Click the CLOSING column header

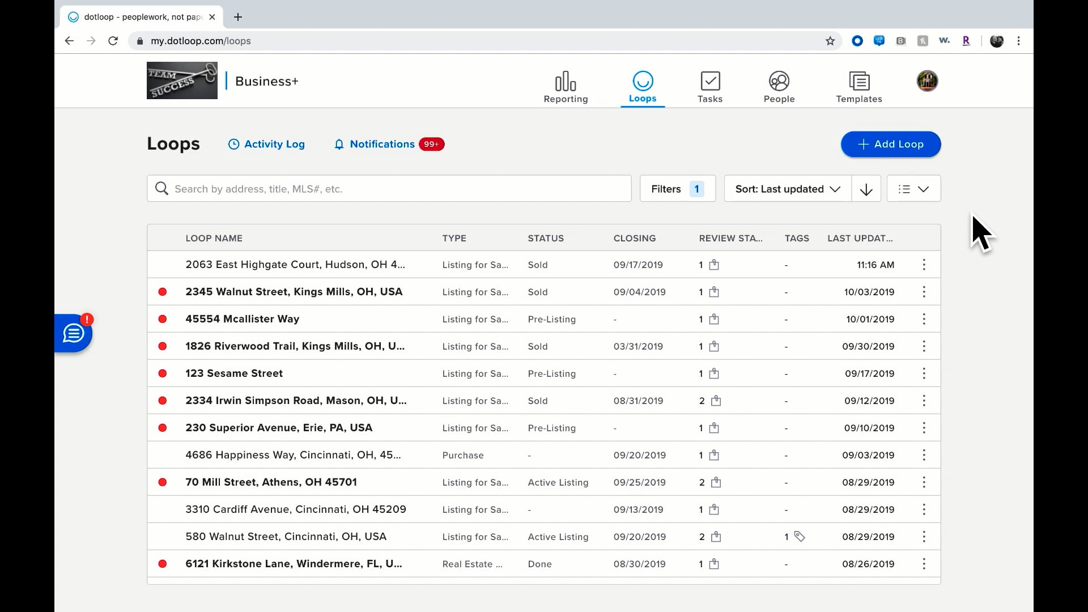coord(634,238)
